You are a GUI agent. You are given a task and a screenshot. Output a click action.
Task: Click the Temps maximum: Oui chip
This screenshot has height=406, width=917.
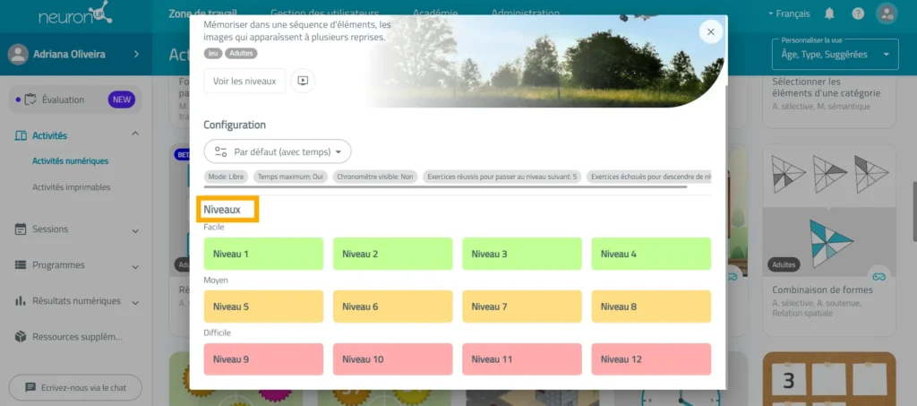coord(291,177)
